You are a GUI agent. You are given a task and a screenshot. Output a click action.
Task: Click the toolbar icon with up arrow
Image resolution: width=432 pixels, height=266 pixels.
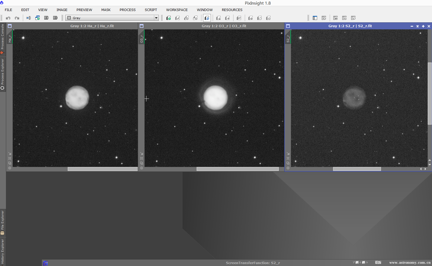(x=227, y=18)
